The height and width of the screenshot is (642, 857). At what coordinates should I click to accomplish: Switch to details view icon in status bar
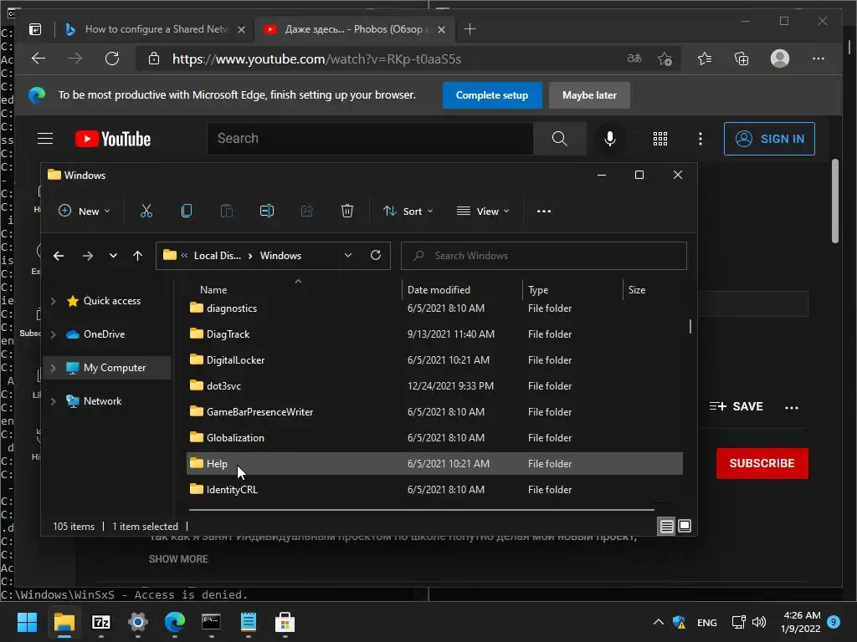[667, 527]
